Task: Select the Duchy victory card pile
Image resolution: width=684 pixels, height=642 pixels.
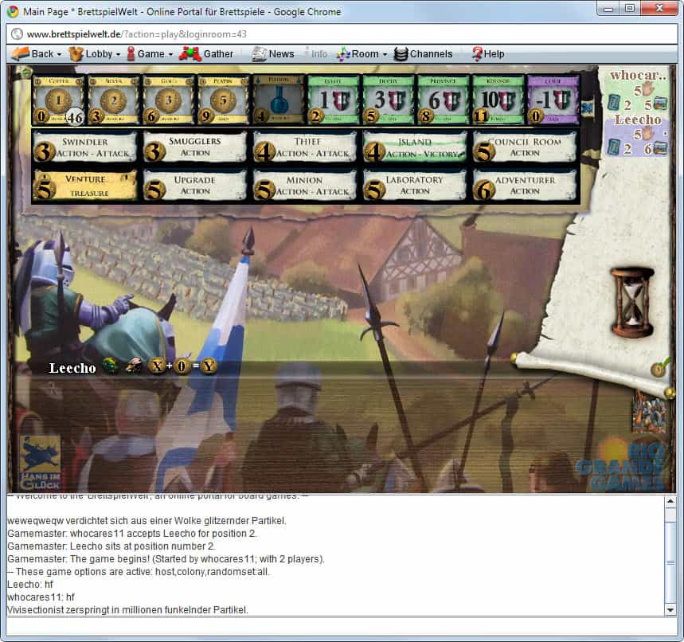Action: pos(389,100)
